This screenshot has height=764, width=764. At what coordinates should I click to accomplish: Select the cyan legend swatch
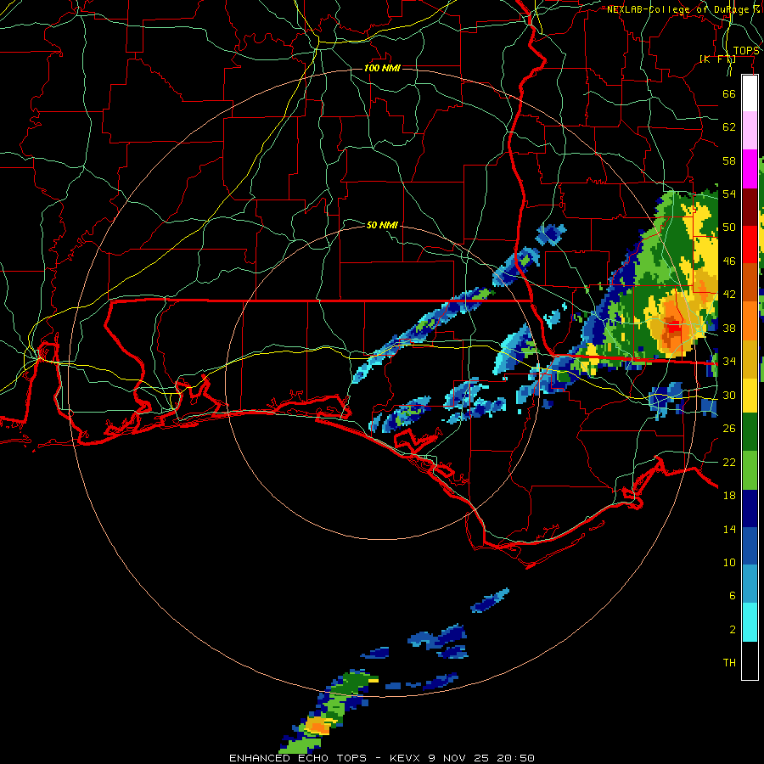(x=750, y=622)
